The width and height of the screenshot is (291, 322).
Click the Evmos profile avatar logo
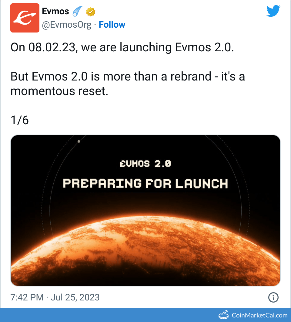(25, 18)
